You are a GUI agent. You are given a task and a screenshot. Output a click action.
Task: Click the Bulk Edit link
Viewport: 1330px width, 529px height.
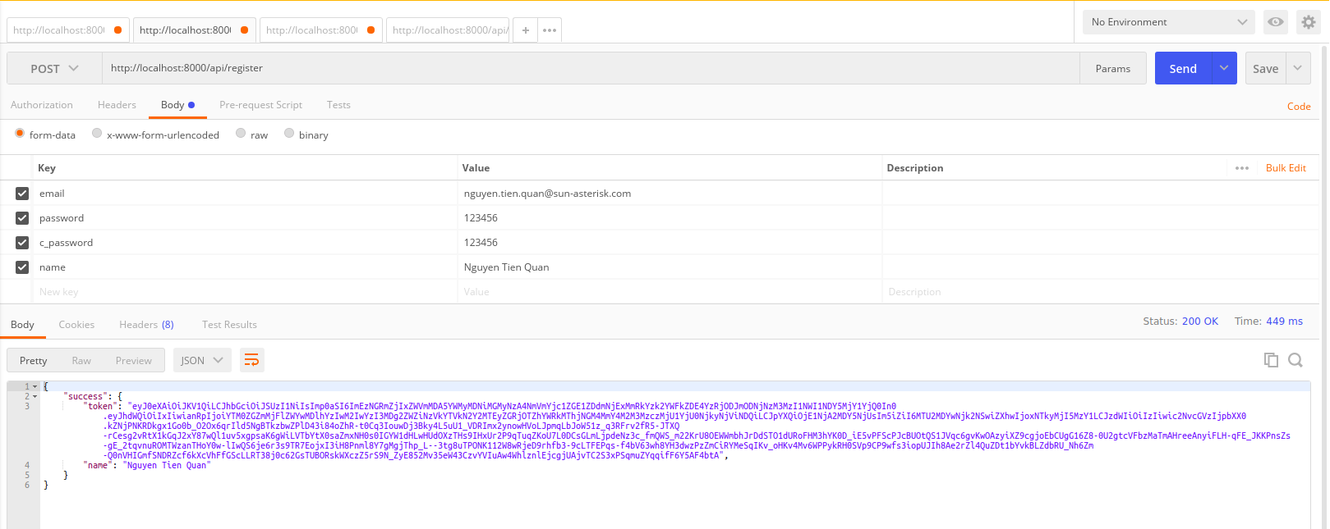click(x=1286, y=168)
